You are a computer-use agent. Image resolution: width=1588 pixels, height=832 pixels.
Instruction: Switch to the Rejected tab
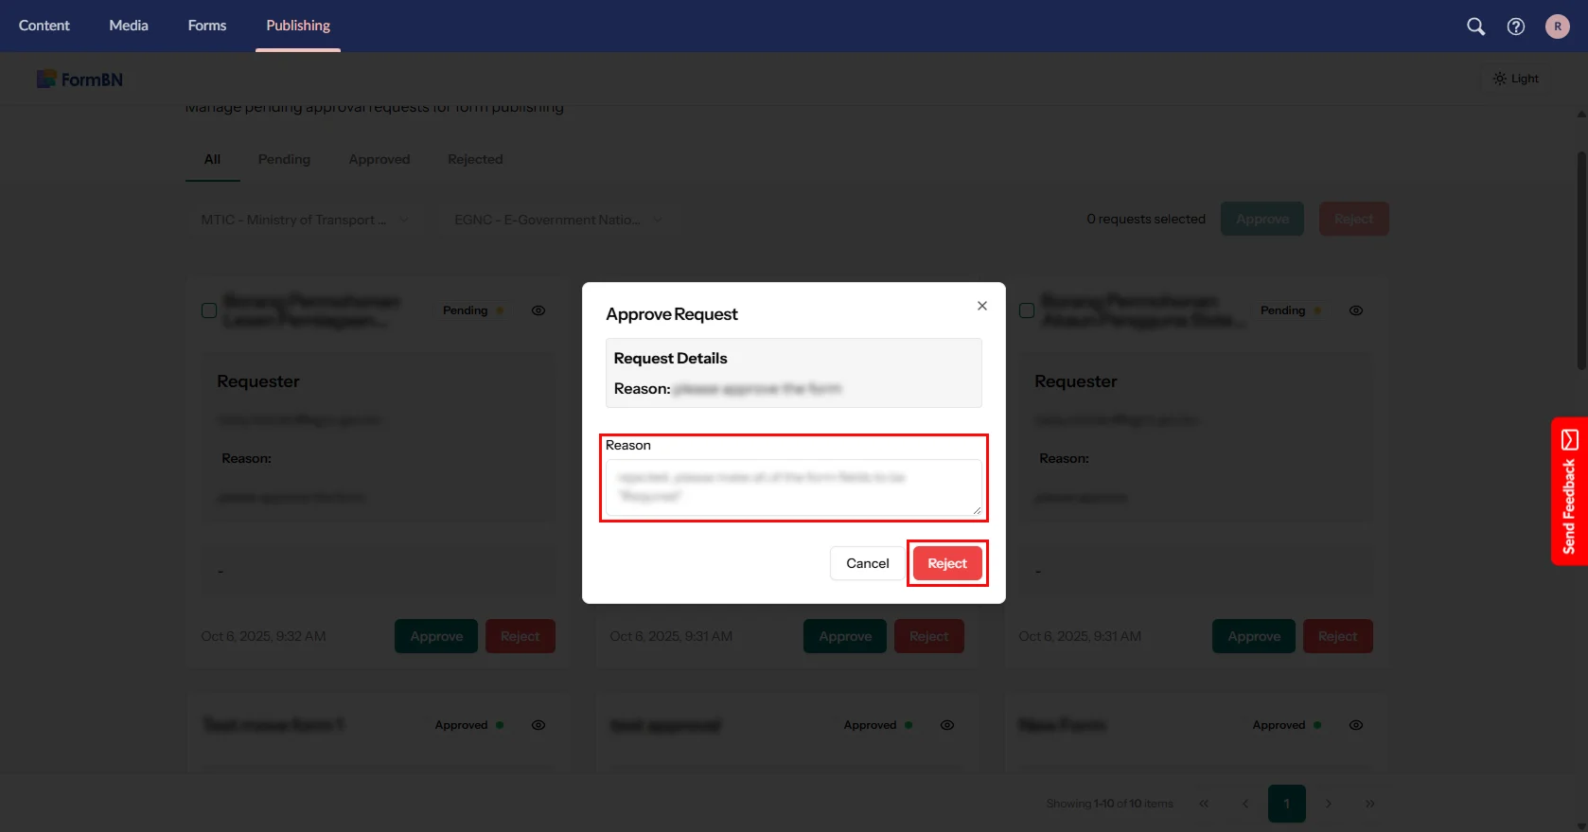click(x=475, y=159)
